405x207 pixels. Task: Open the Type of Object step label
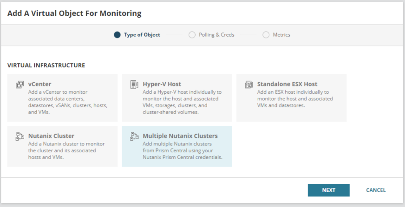142,35
